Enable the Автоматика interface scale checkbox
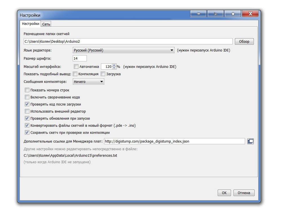 (76, 67)
